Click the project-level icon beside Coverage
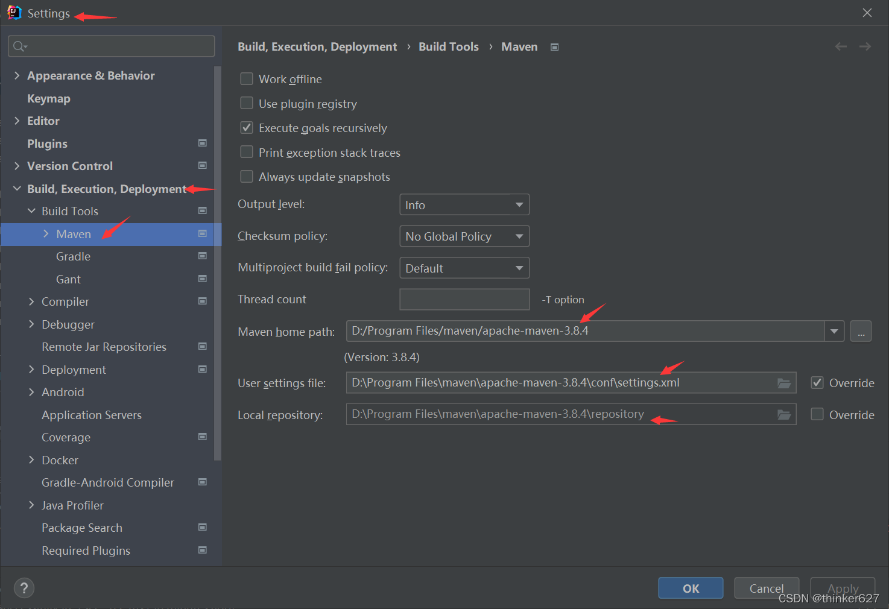This screenshot has width=889, height=609. [x=203, y=437]
